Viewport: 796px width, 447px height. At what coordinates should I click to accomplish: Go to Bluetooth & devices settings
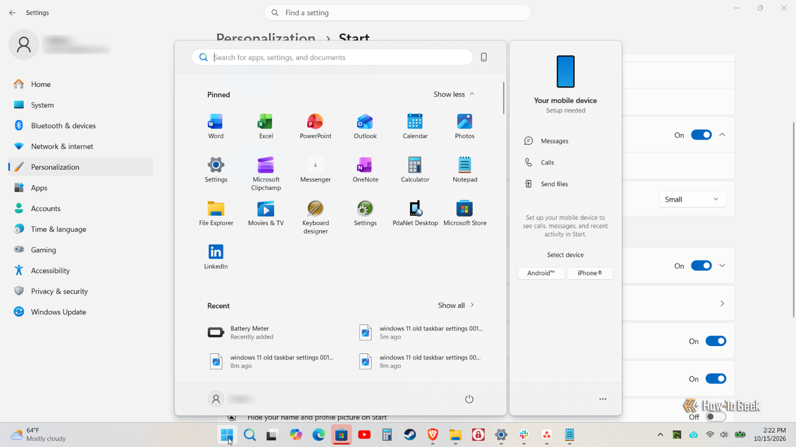point(81,126)
